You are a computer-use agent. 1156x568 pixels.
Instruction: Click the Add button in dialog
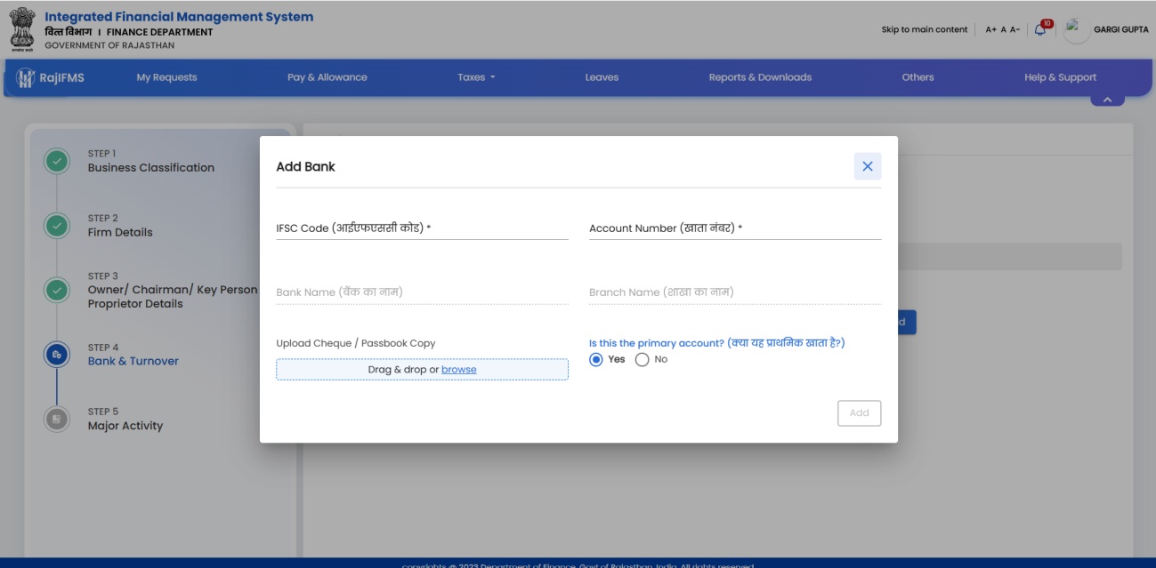tap(859, 413)
